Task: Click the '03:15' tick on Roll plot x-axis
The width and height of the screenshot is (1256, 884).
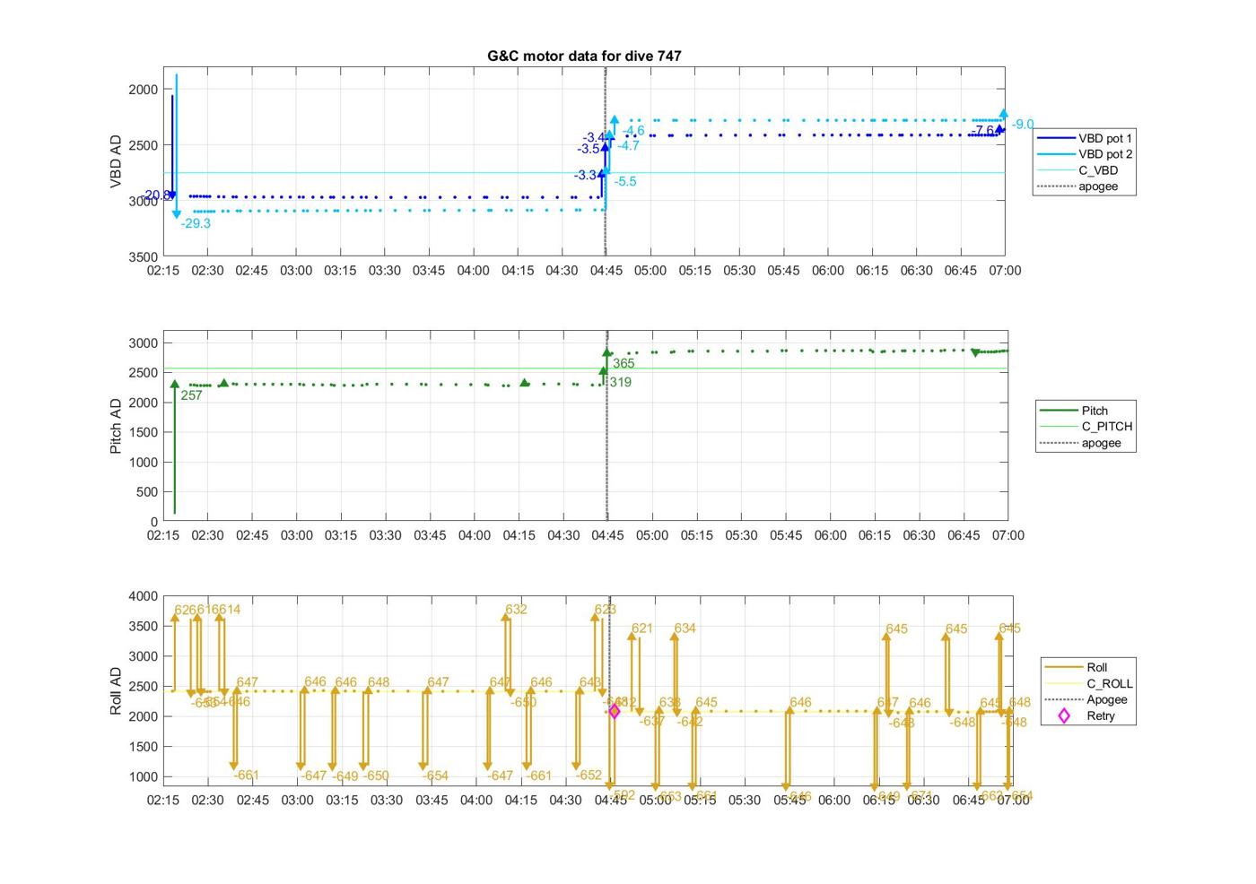Action: [x=342, y=800]
